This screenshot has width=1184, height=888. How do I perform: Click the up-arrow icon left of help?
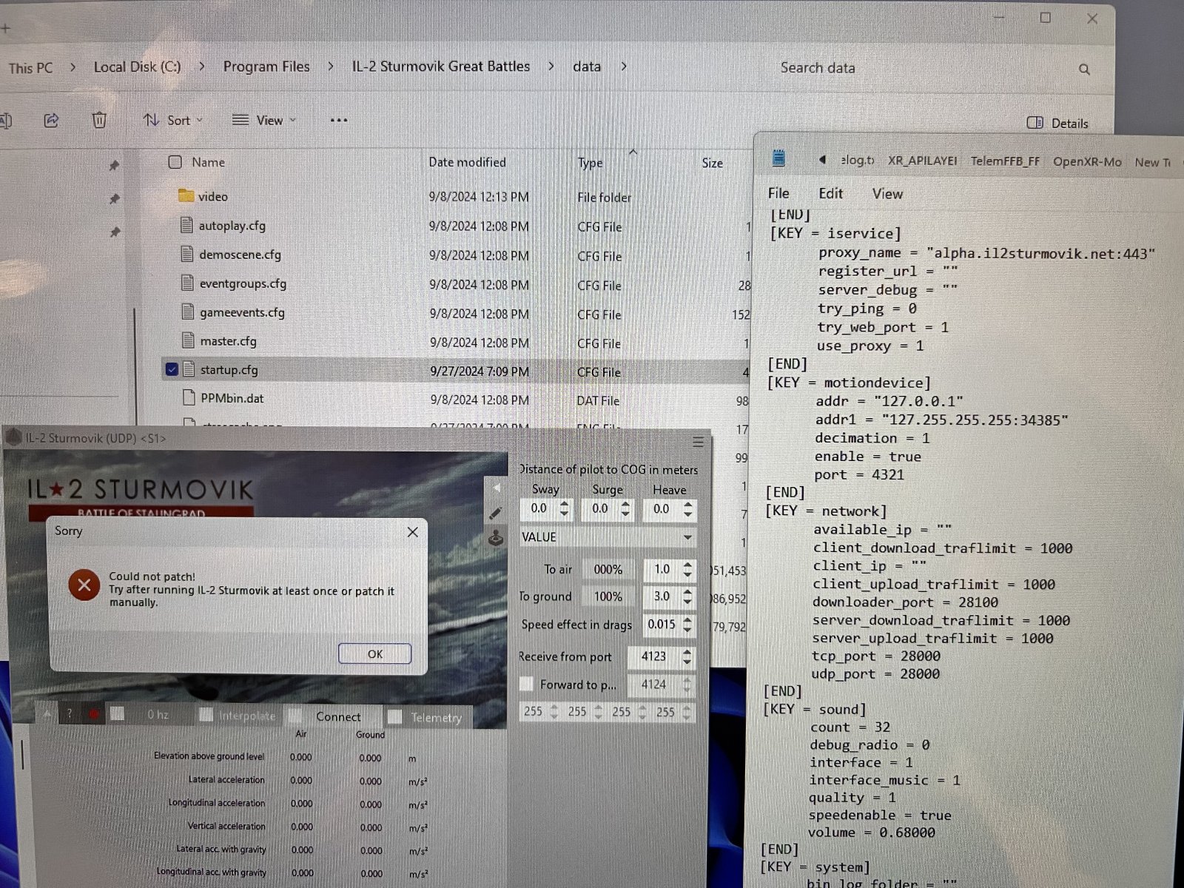47,714
